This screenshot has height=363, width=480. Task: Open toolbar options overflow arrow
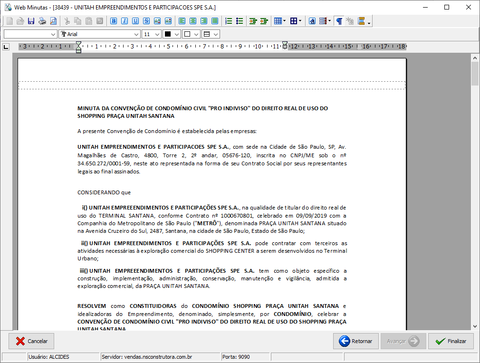(369, 23)
